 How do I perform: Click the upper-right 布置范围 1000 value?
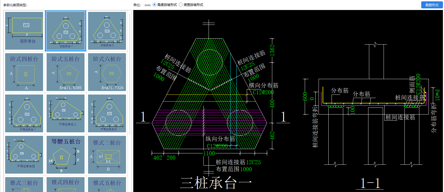coord(253,78)
